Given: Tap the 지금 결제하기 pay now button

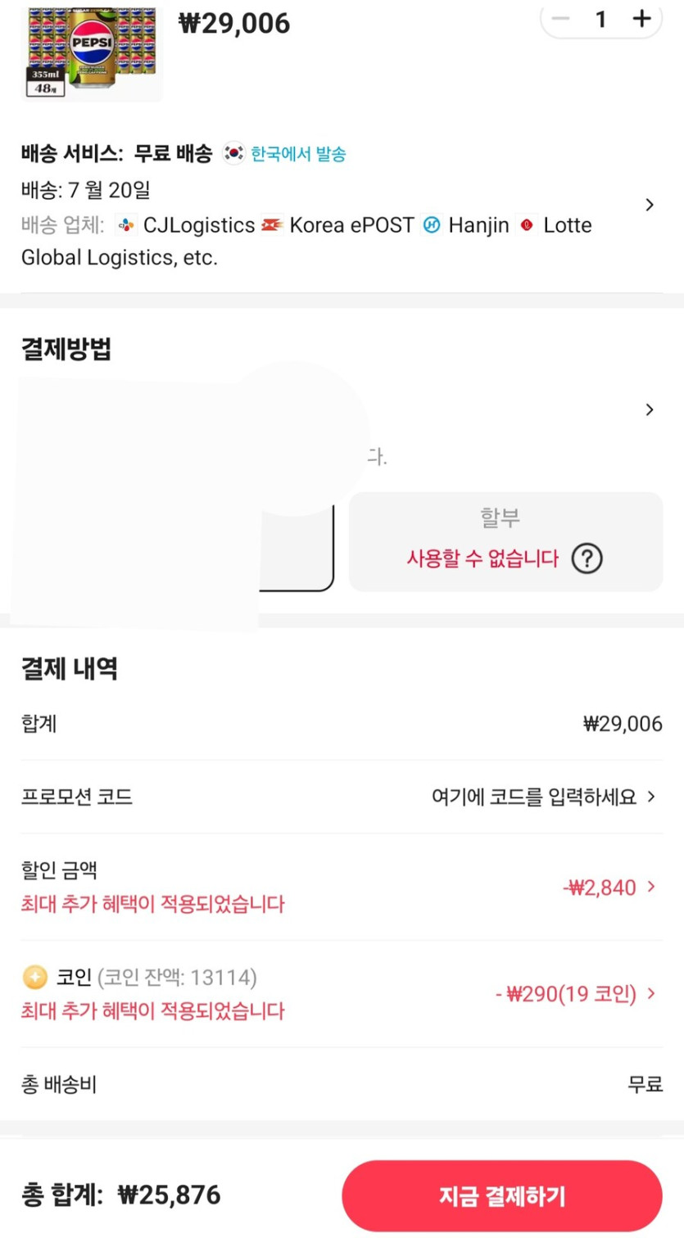Looking at the screenshot, I should [501, 1196].
